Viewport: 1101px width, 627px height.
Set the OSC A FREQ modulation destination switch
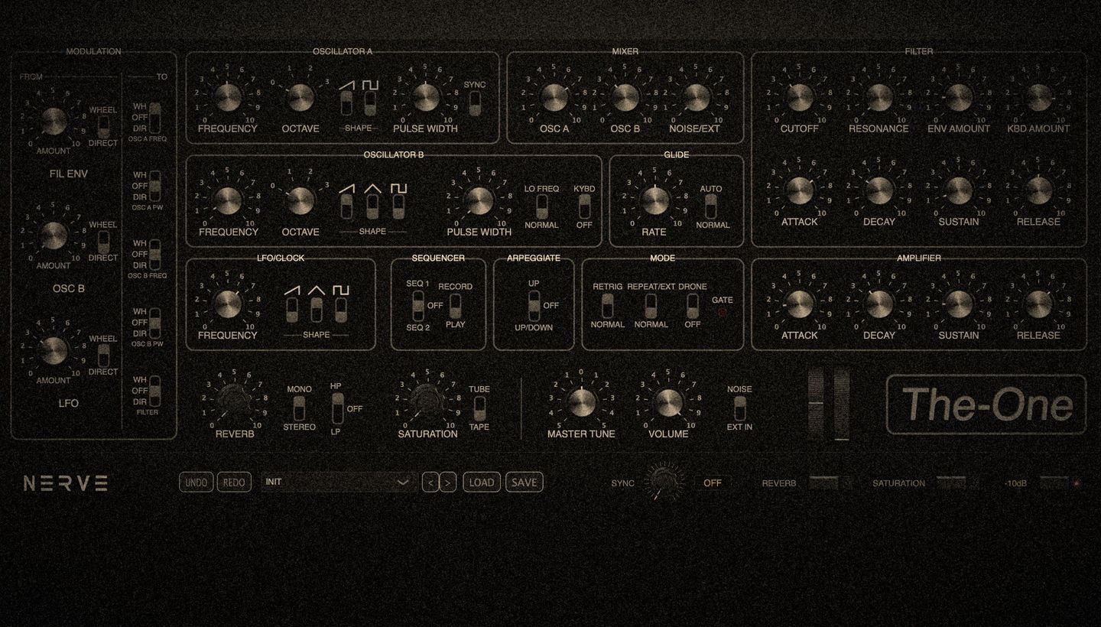coord(155,118)
